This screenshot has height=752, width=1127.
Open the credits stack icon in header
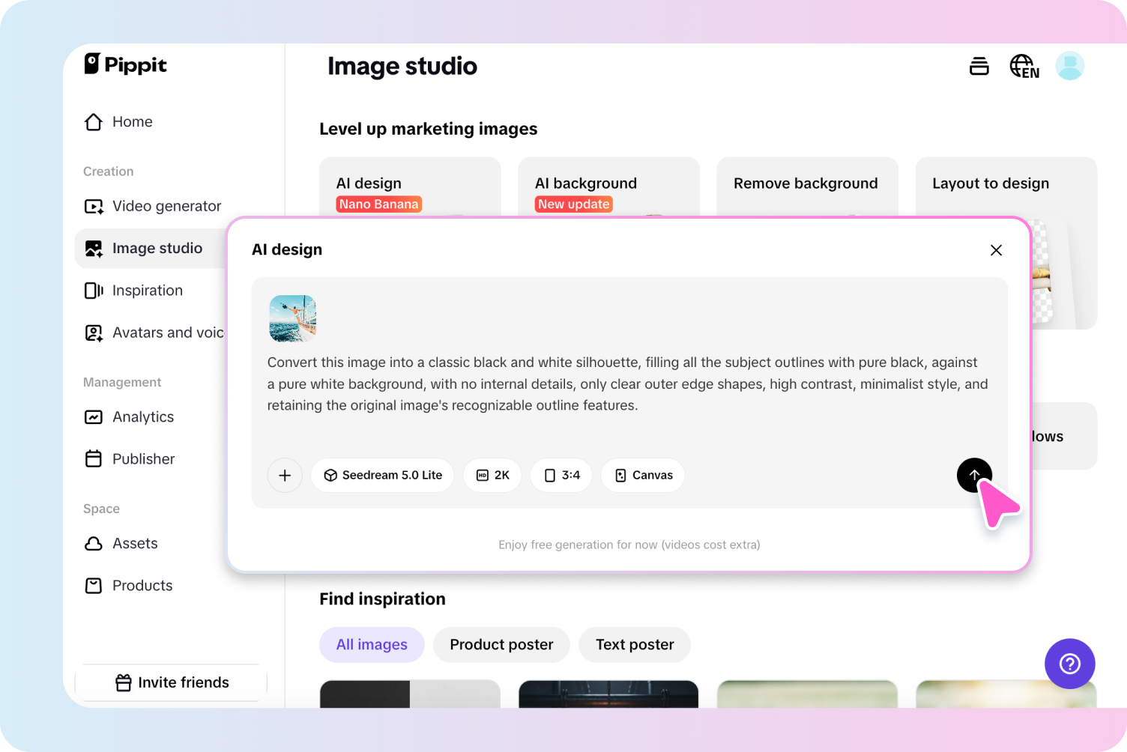pos(979,66)
